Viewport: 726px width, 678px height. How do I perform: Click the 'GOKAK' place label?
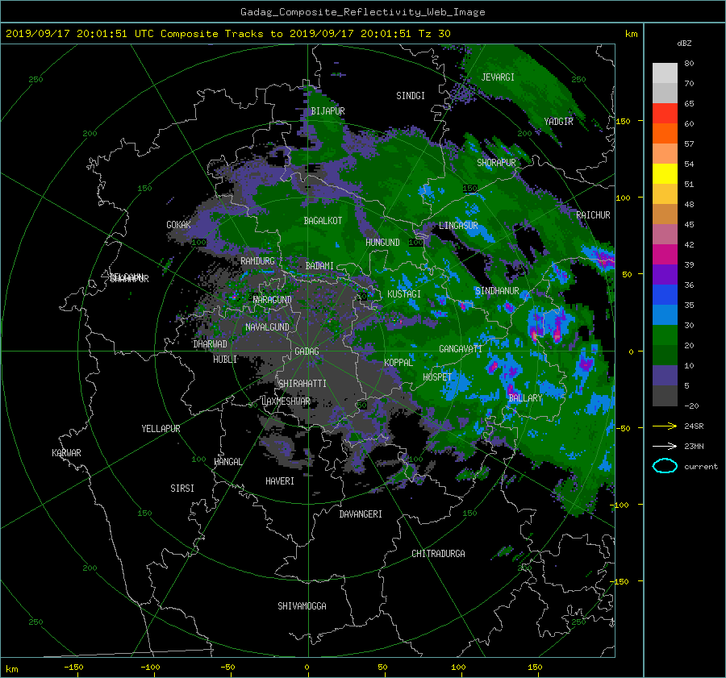(179, 225)
